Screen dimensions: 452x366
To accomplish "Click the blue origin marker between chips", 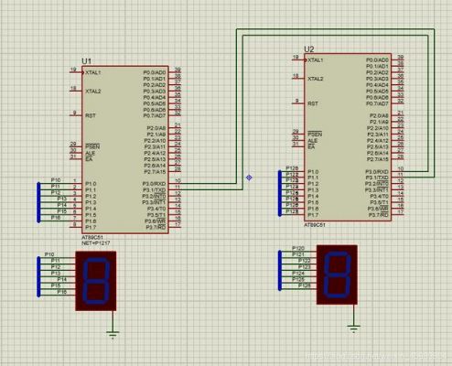I will 249,178.
